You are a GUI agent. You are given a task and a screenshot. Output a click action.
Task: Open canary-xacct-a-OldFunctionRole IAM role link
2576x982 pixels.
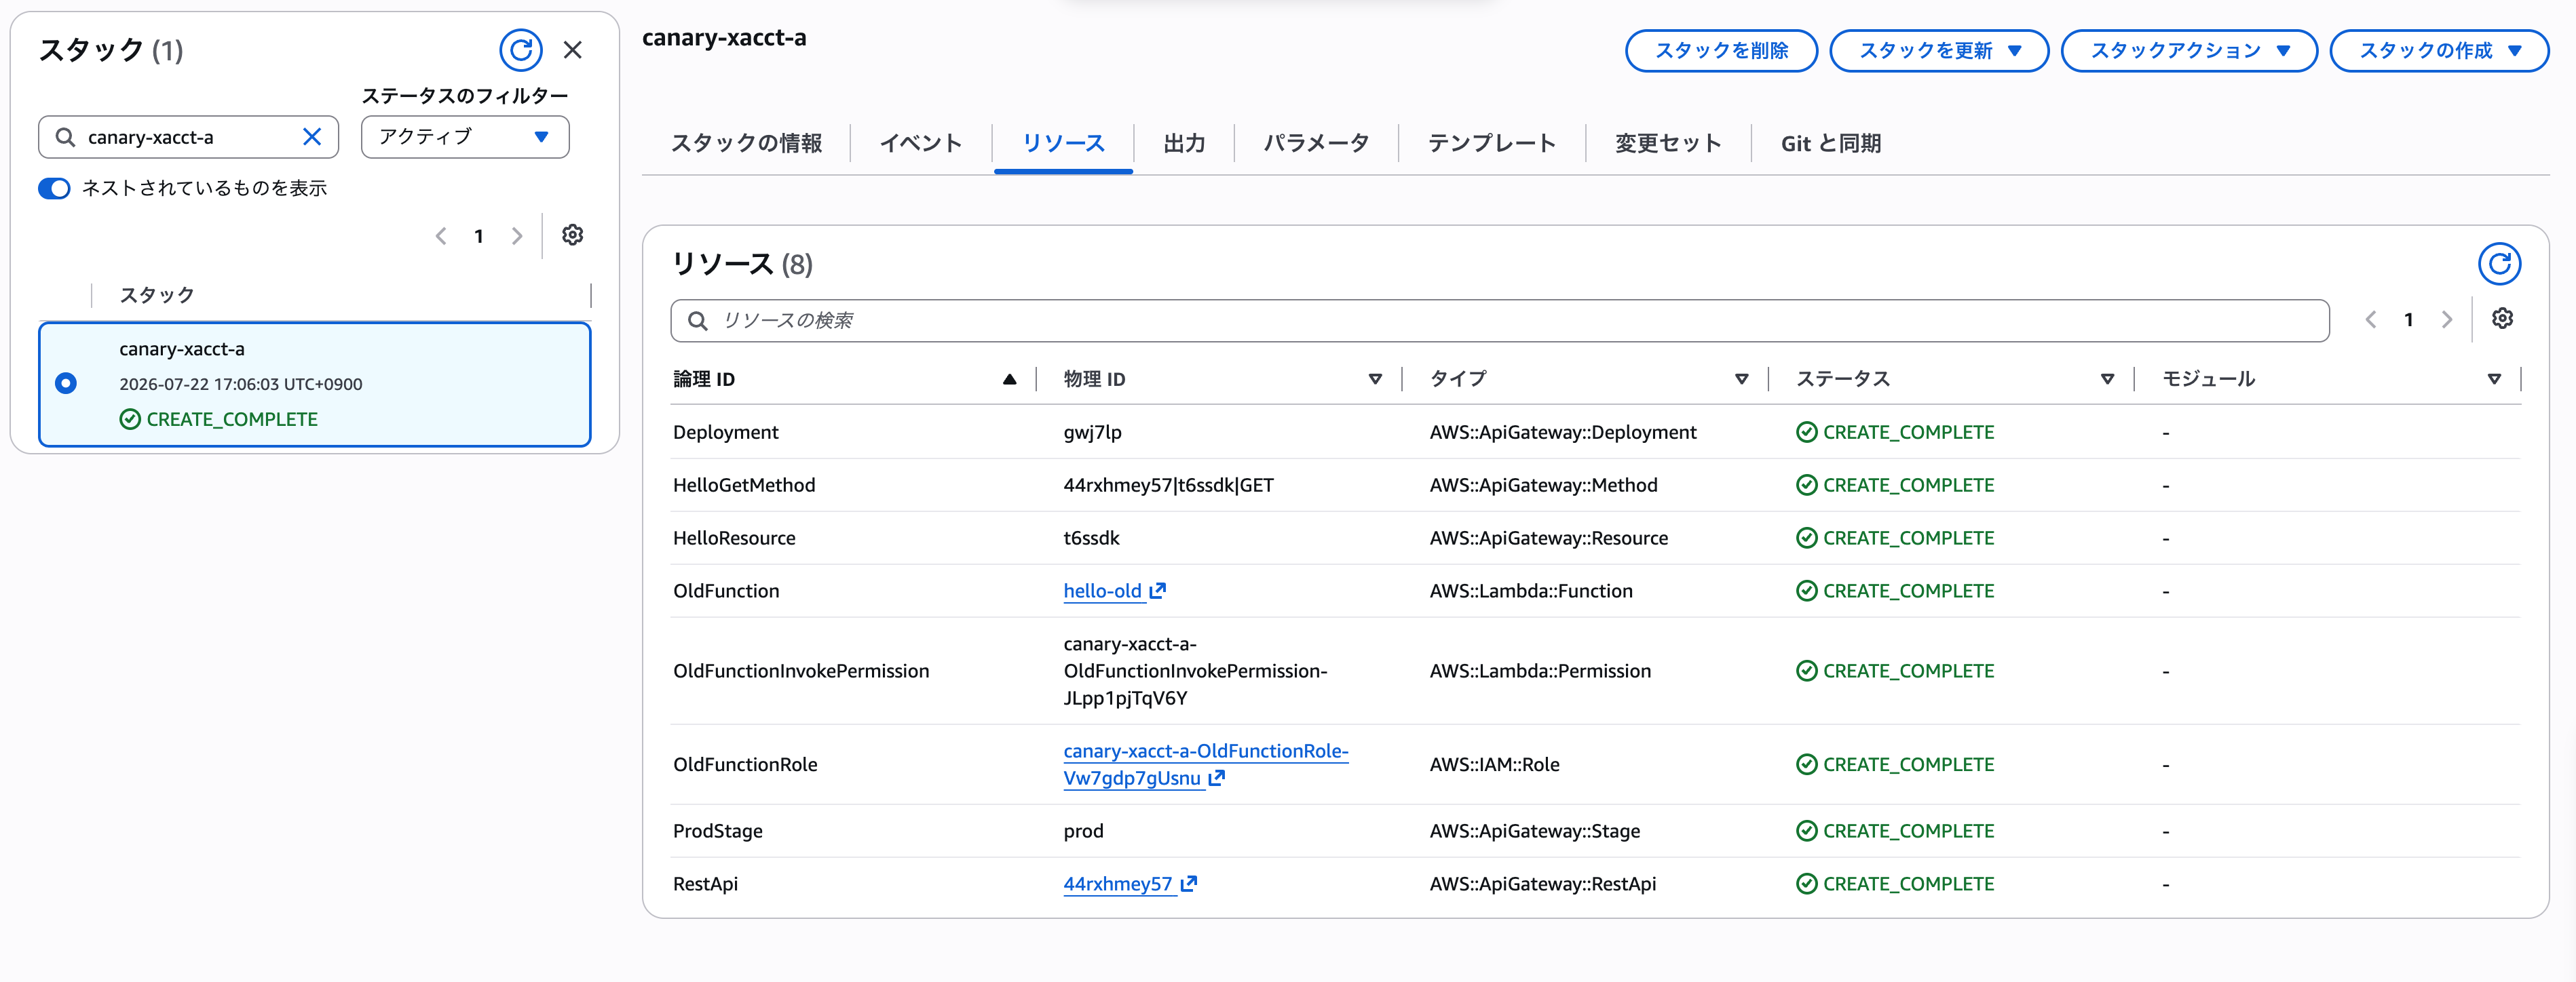[x=1205, y=764]
